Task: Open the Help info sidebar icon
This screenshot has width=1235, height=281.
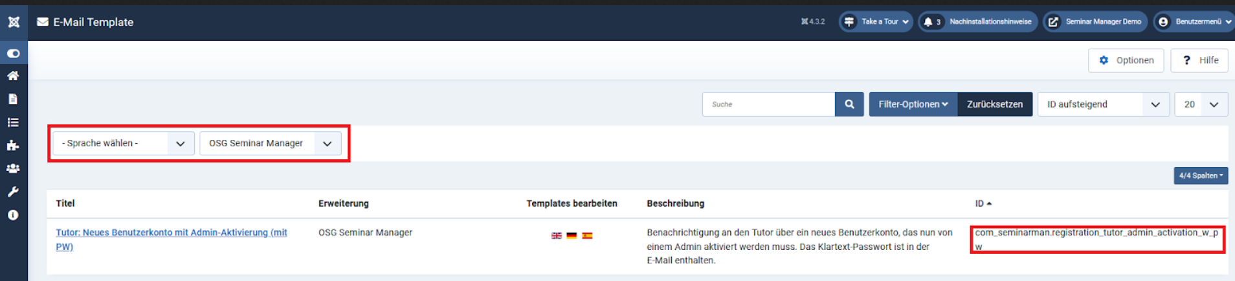Action: (13, 215)
